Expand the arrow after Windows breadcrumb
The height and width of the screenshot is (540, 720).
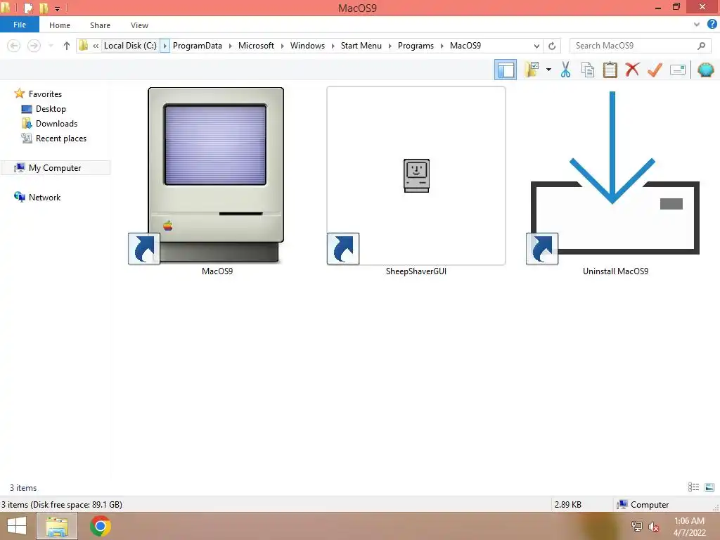click(x=333, y=46)
